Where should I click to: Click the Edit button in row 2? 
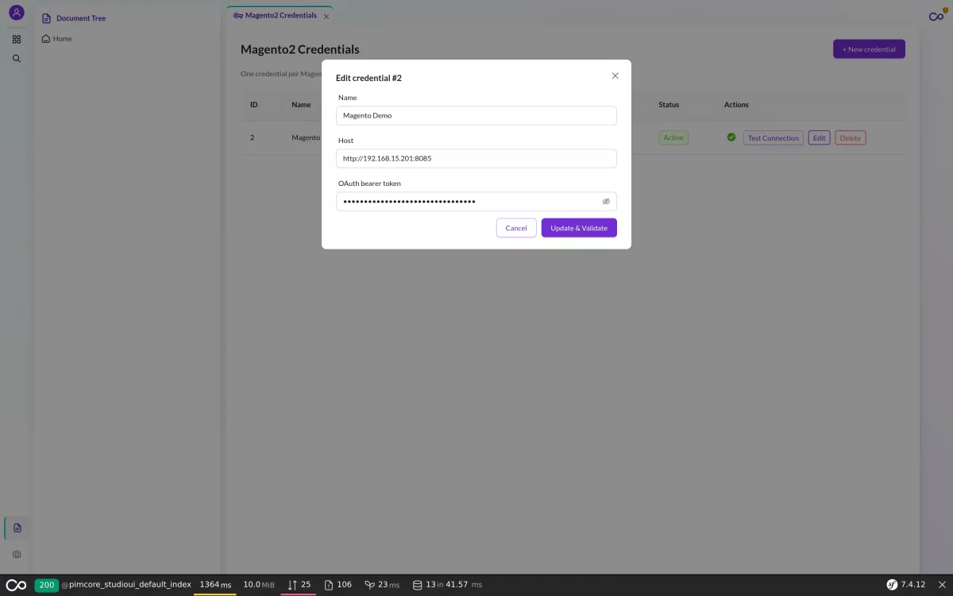tap(820, 137)
